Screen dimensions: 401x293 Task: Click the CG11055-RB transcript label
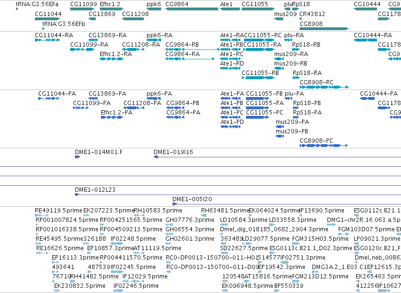(x=260, y=73)
